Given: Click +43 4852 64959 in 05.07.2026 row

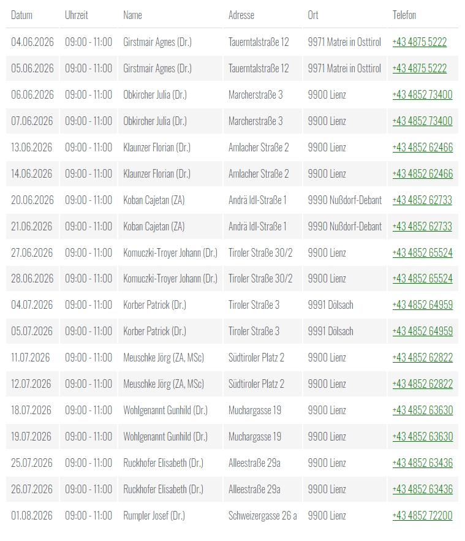Looking at the screenshot, I should [x=423, y=331].
